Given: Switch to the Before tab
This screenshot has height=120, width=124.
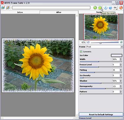Looking at the screenshot, I should (x=20, y=12).
